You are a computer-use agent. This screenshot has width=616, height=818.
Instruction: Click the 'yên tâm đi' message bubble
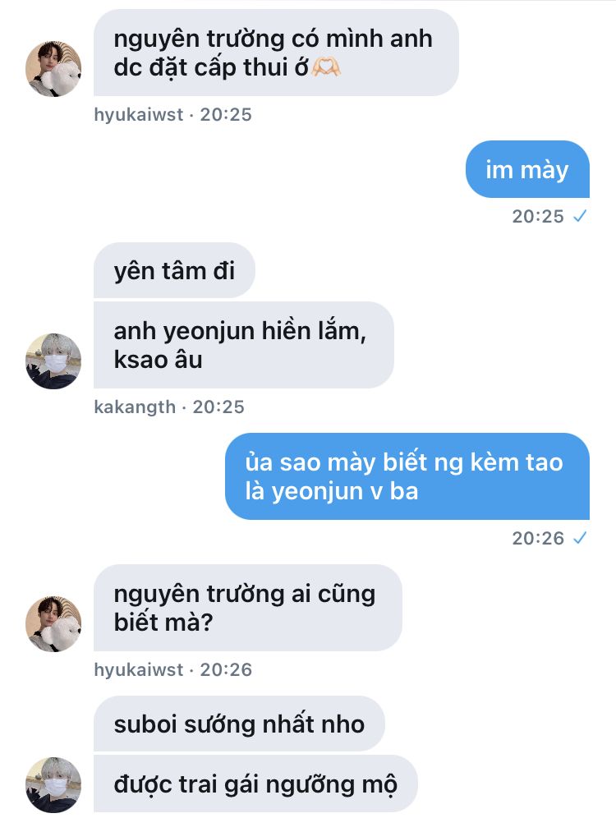point(174,270)
